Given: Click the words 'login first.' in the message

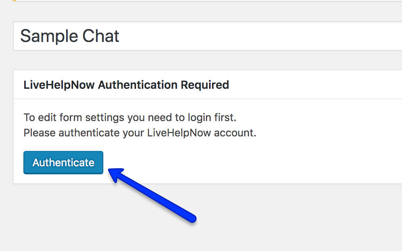Looking at the screenshot, I should (212, 118).
